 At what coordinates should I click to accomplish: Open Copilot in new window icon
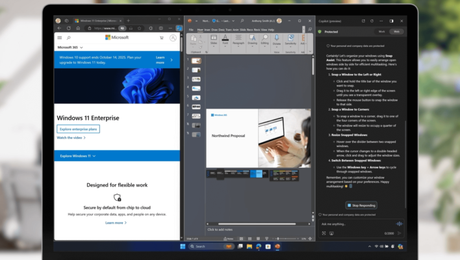(x=363, y=21)
